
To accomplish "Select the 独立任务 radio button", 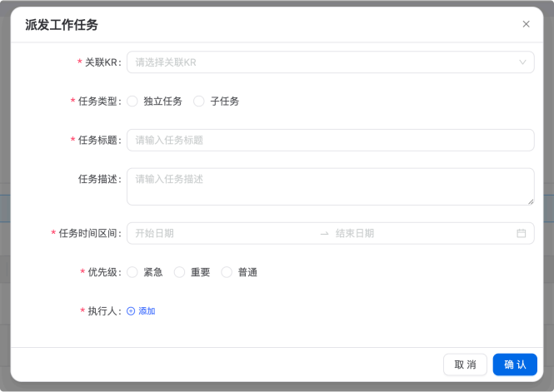I will click(132, 102).
